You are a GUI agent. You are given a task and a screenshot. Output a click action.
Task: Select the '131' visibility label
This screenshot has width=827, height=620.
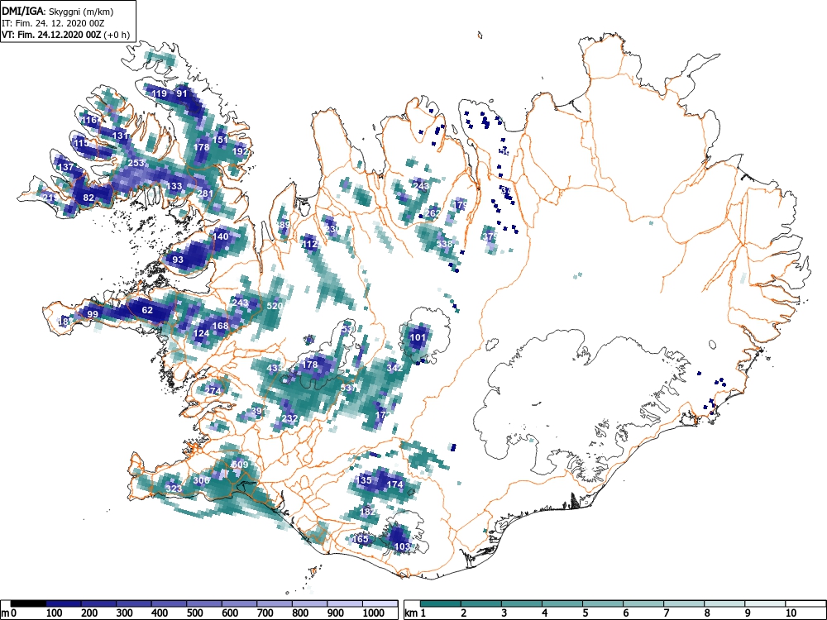[120, 136]
